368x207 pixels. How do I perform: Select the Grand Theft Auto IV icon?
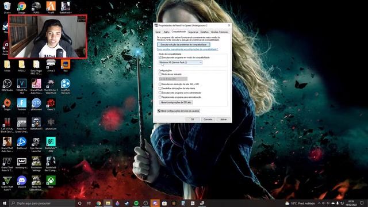(7, 164)
